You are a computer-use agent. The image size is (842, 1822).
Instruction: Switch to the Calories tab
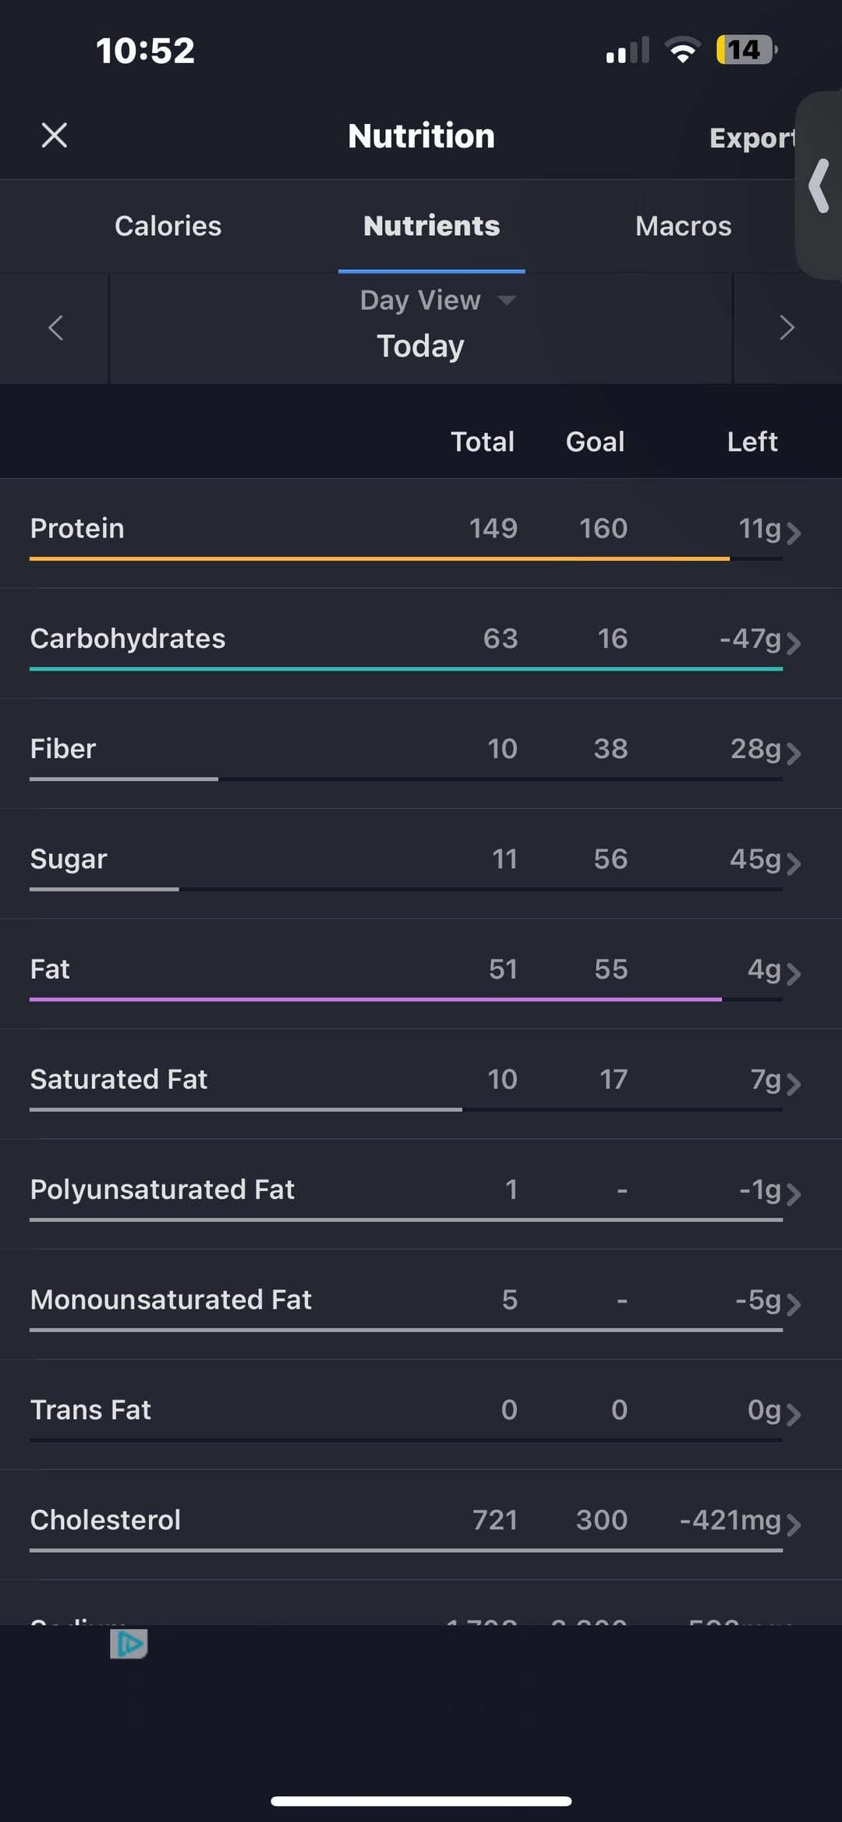[x=168, y=226]
